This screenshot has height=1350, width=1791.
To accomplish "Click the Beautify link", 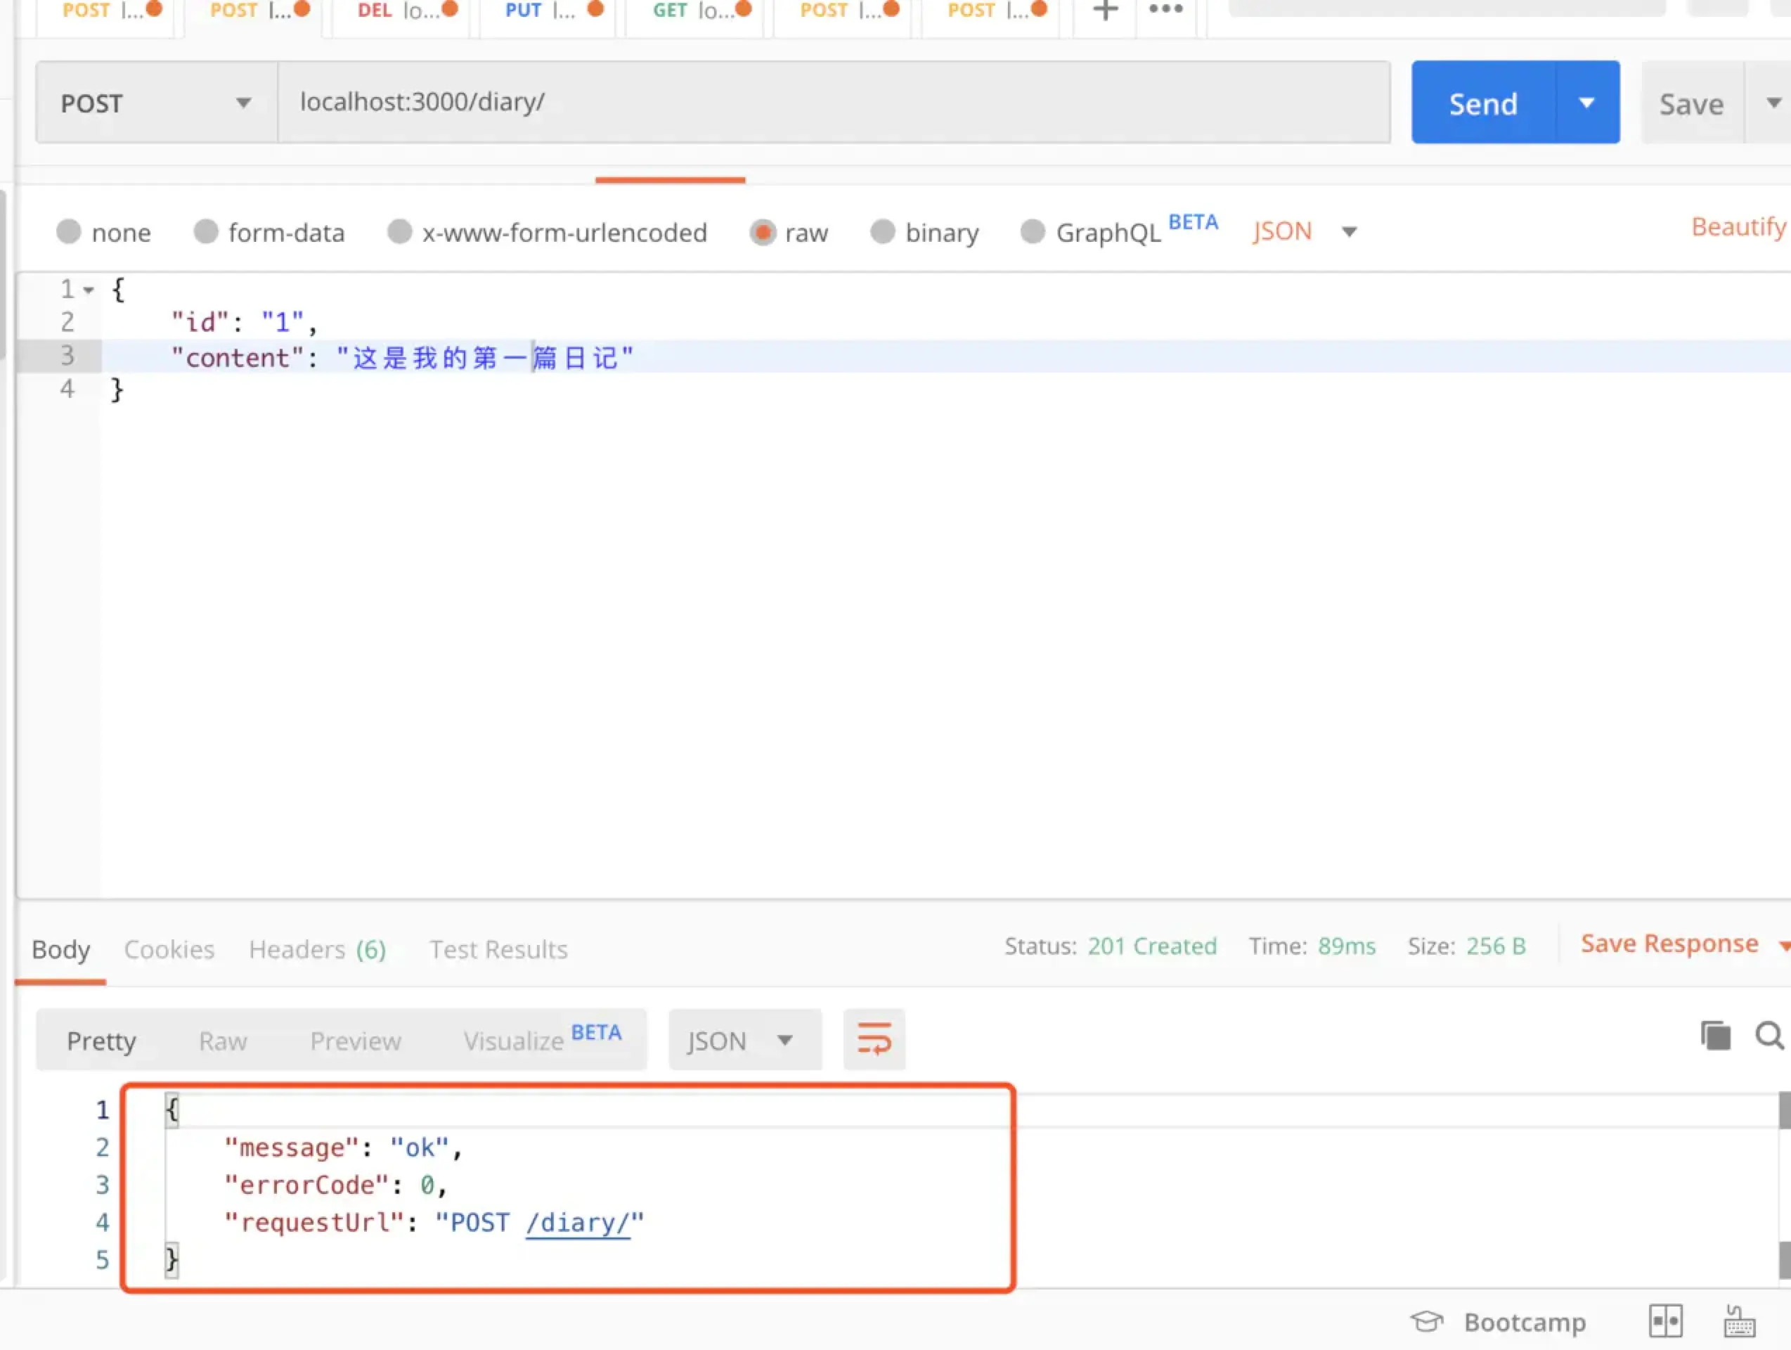I will point(1738,226).
